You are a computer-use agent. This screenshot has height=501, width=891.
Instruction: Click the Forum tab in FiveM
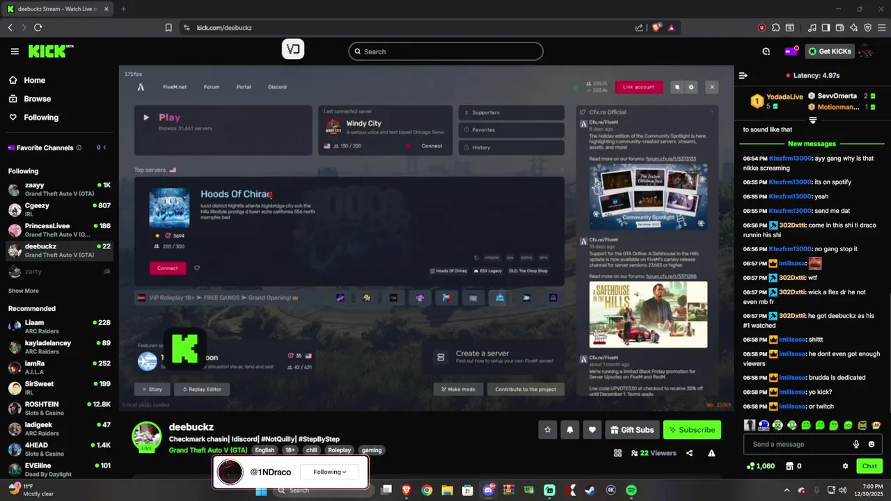[212, 87]
